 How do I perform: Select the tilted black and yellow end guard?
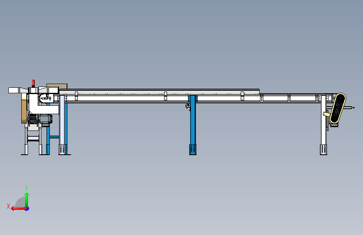click(338, 108)
